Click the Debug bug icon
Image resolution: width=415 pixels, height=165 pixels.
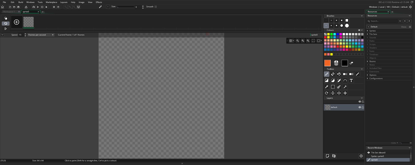(x=34, y=7)
